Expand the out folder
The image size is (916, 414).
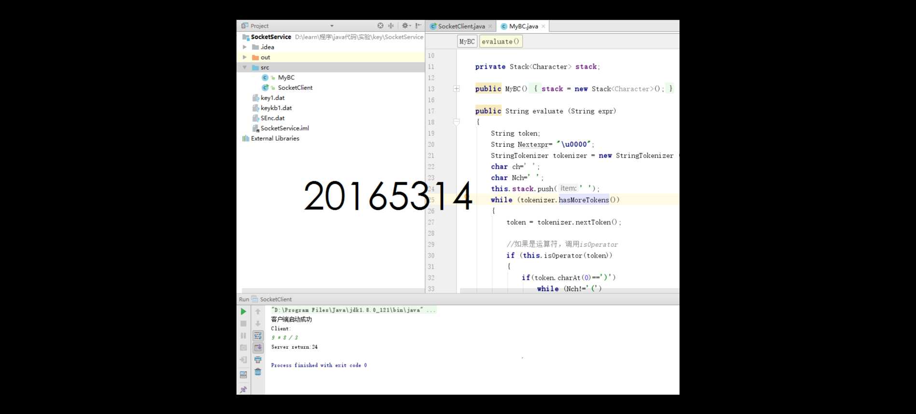[x=245, y=57]
